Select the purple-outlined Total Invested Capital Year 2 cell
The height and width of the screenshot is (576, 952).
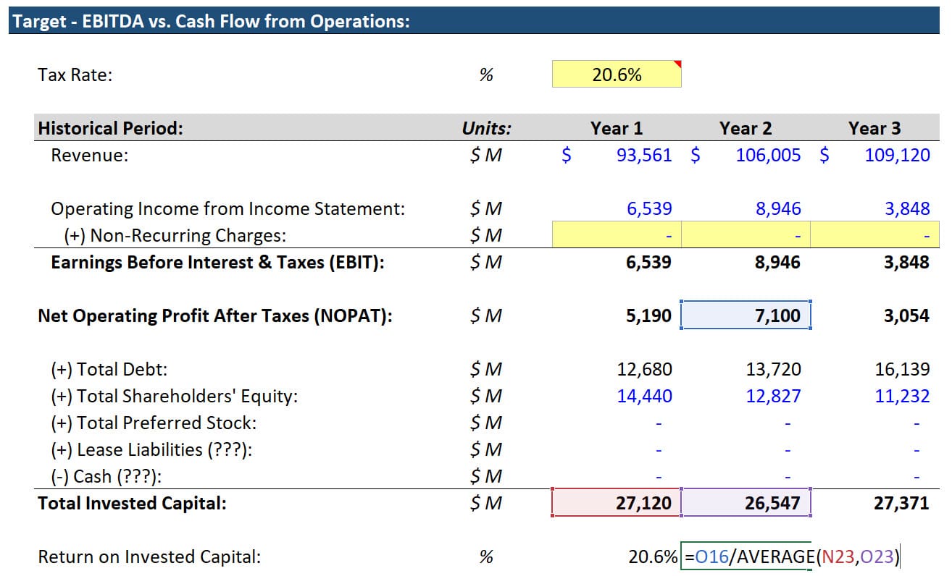pyautogui.click(x=746, y=502)
